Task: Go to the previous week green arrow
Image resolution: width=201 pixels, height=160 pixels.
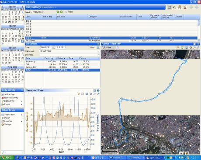Action: coord(58,12)
